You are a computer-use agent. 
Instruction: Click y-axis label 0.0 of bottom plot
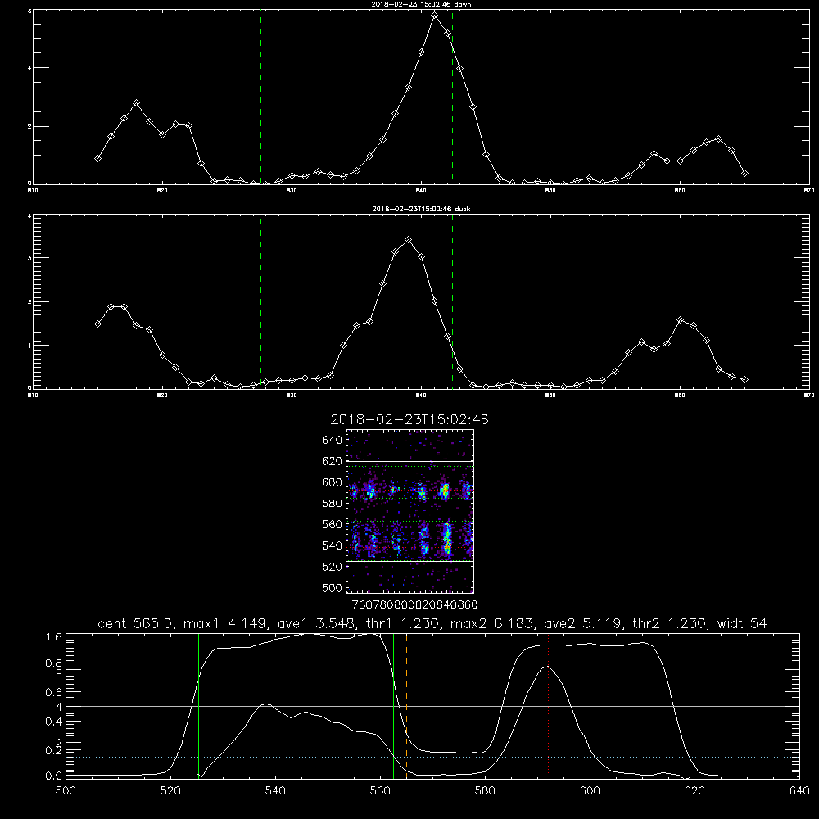point(54,776)
